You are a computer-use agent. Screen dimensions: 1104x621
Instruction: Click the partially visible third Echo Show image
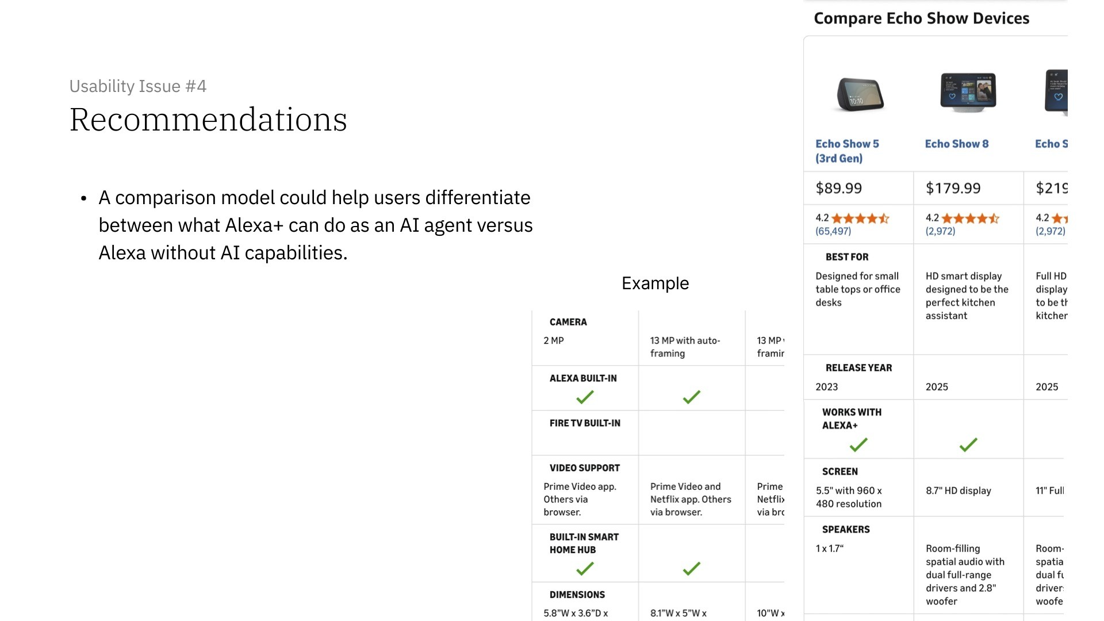1056,92
